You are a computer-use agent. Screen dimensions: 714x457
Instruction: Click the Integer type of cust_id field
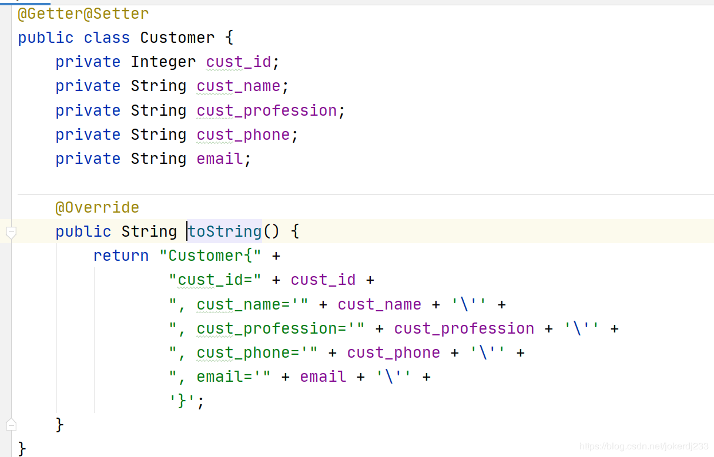click(x=163, y=62)
